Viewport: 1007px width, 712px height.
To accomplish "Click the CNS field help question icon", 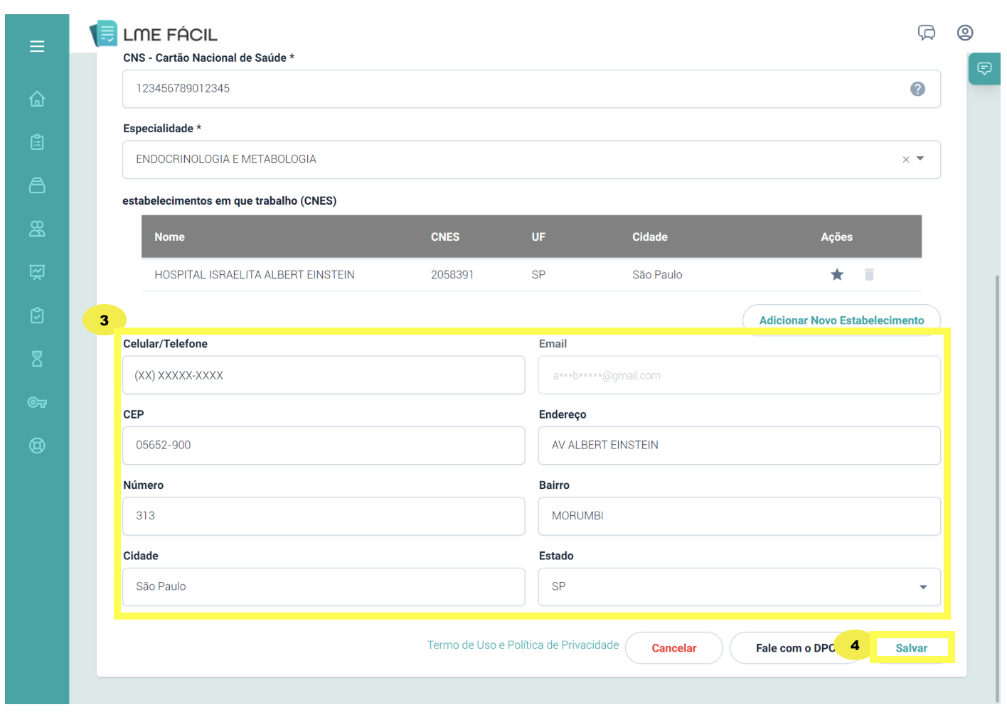I will click(917, 89).
